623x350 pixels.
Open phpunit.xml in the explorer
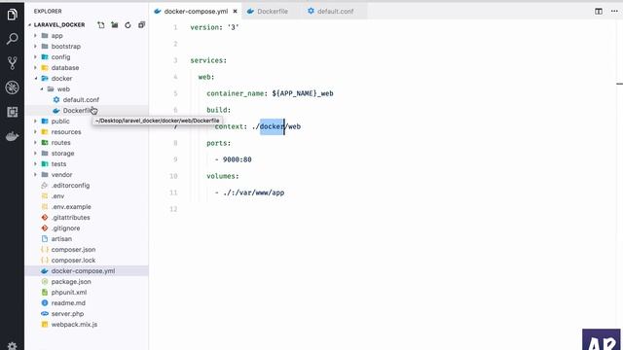[x=69, y=293]
